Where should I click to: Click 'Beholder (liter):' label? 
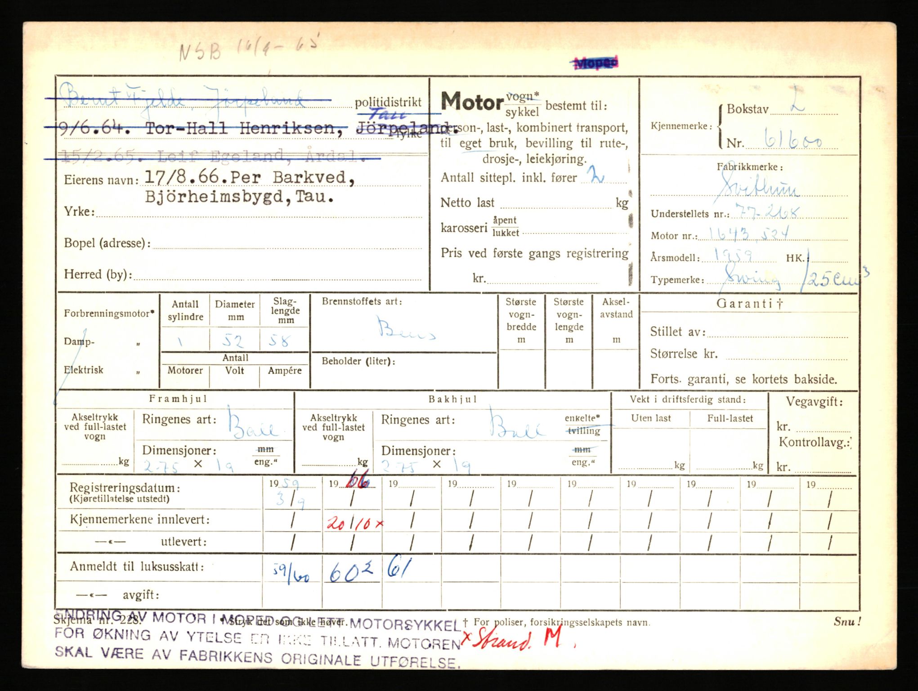click(x=358, y=361)
